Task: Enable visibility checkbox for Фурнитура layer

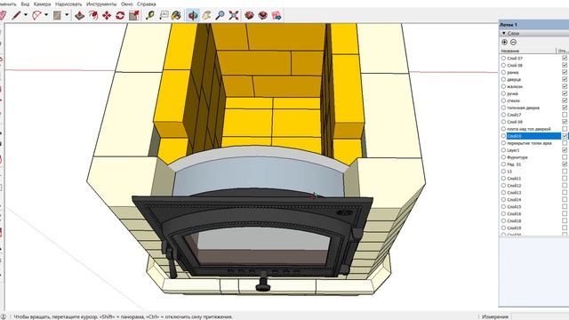Action: (x=565, y=157)
